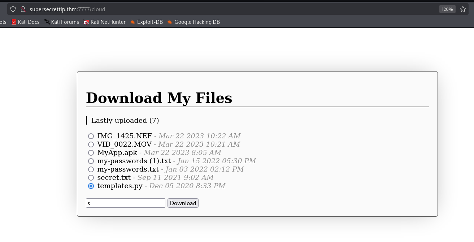
Task: Open the Kali NetHunter bookmark
Action: 104,22
